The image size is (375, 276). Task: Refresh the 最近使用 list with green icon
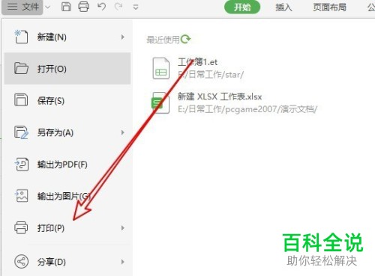pyautogui.click(x=185, y=39)
